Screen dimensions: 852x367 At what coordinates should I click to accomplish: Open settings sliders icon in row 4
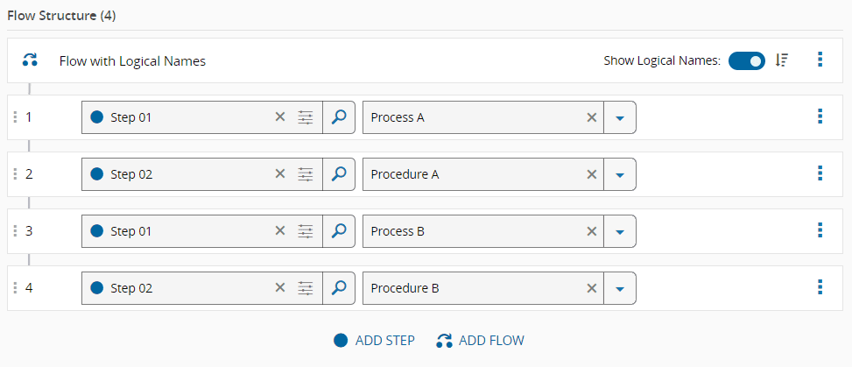305,288
